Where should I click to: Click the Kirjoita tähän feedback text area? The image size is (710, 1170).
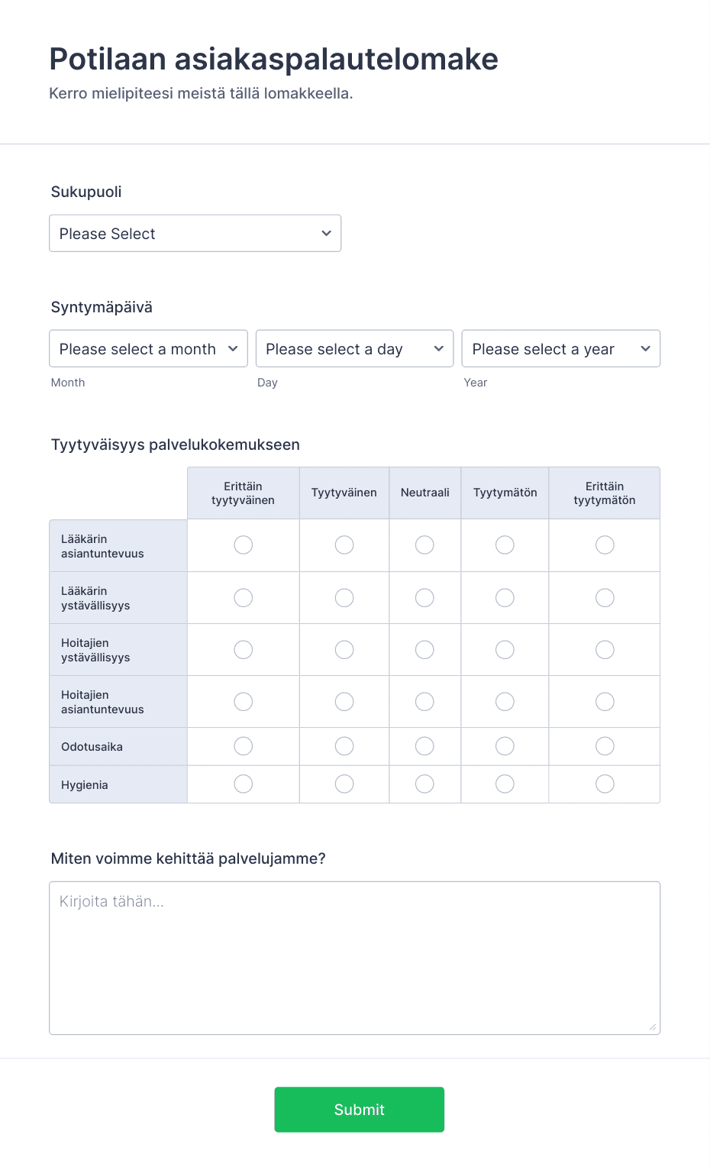(354, 958)
